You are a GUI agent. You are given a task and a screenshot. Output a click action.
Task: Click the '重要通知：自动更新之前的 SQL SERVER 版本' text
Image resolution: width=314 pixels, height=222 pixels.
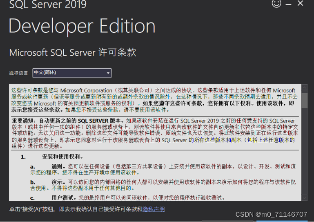[66, 121]
